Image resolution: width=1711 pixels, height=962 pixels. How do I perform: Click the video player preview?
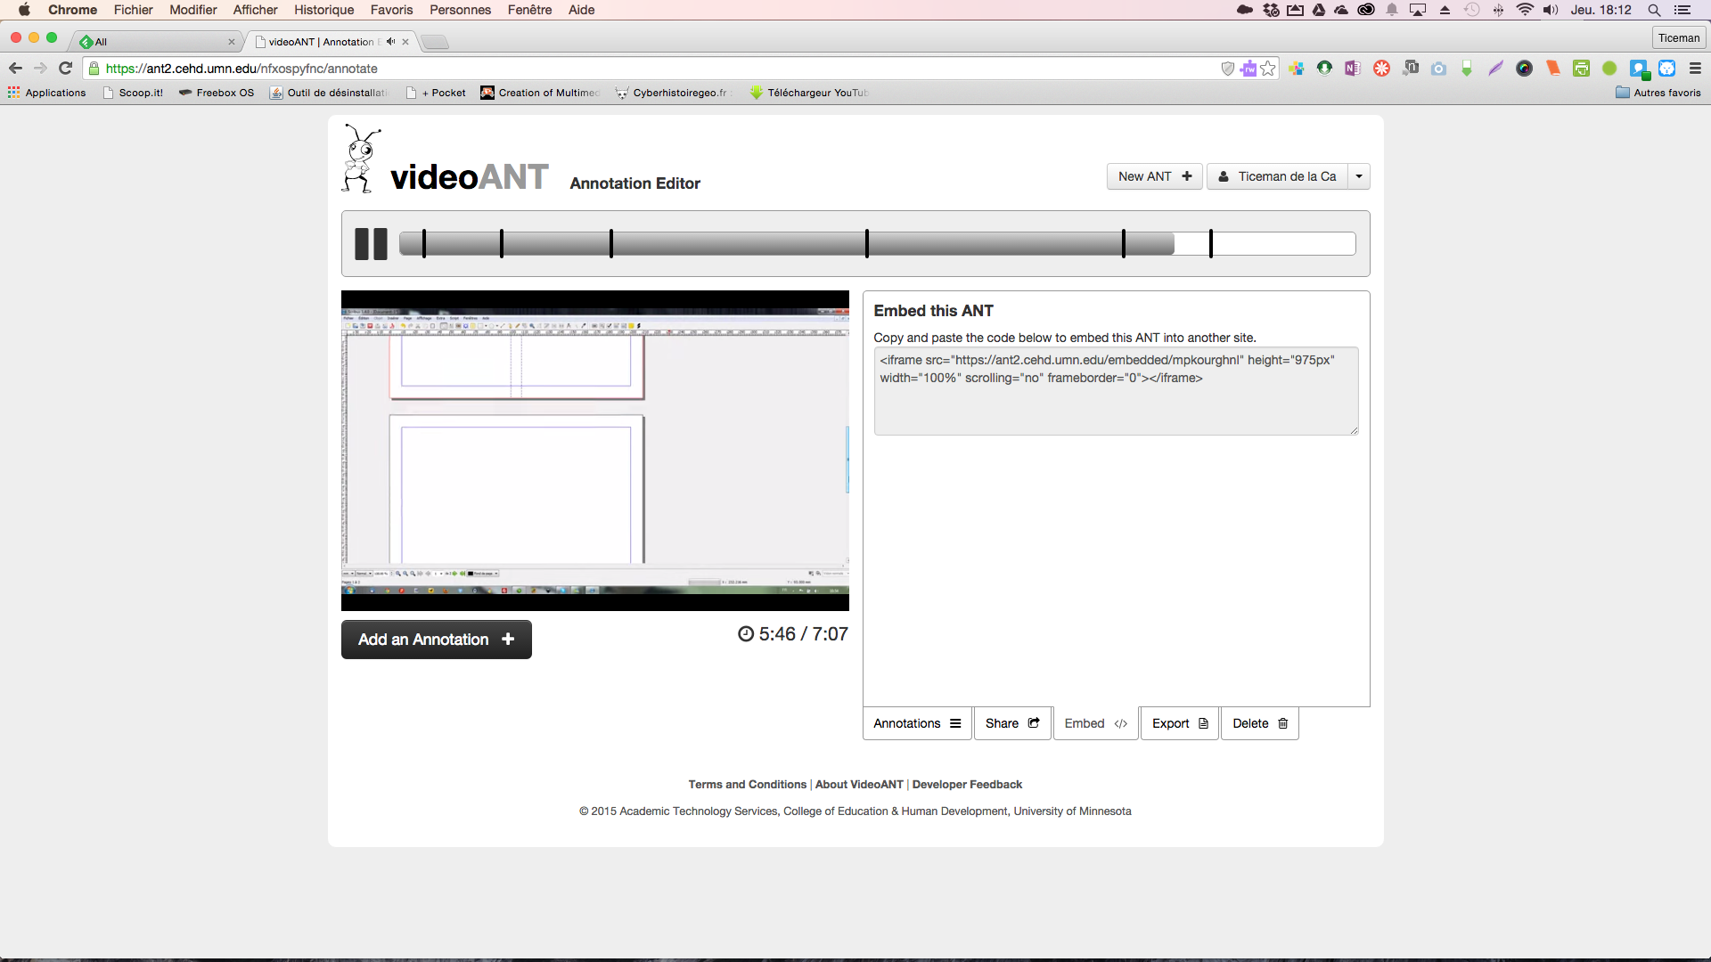pyautogui.click(x=595, y=451)
